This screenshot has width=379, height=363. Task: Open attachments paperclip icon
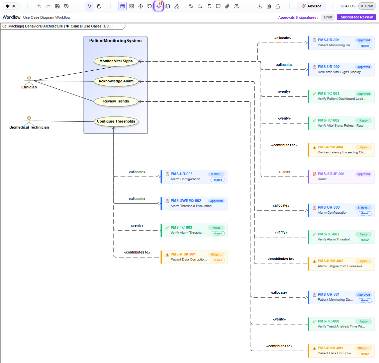pos(227,6)
